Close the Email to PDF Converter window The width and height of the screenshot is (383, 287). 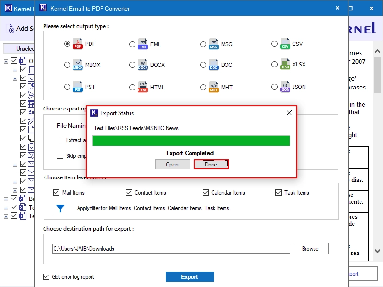point(338,8)
